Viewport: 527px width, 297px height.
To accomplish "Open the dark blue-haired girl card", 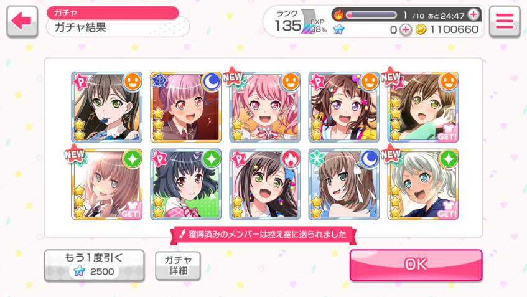I will [185, 184].
